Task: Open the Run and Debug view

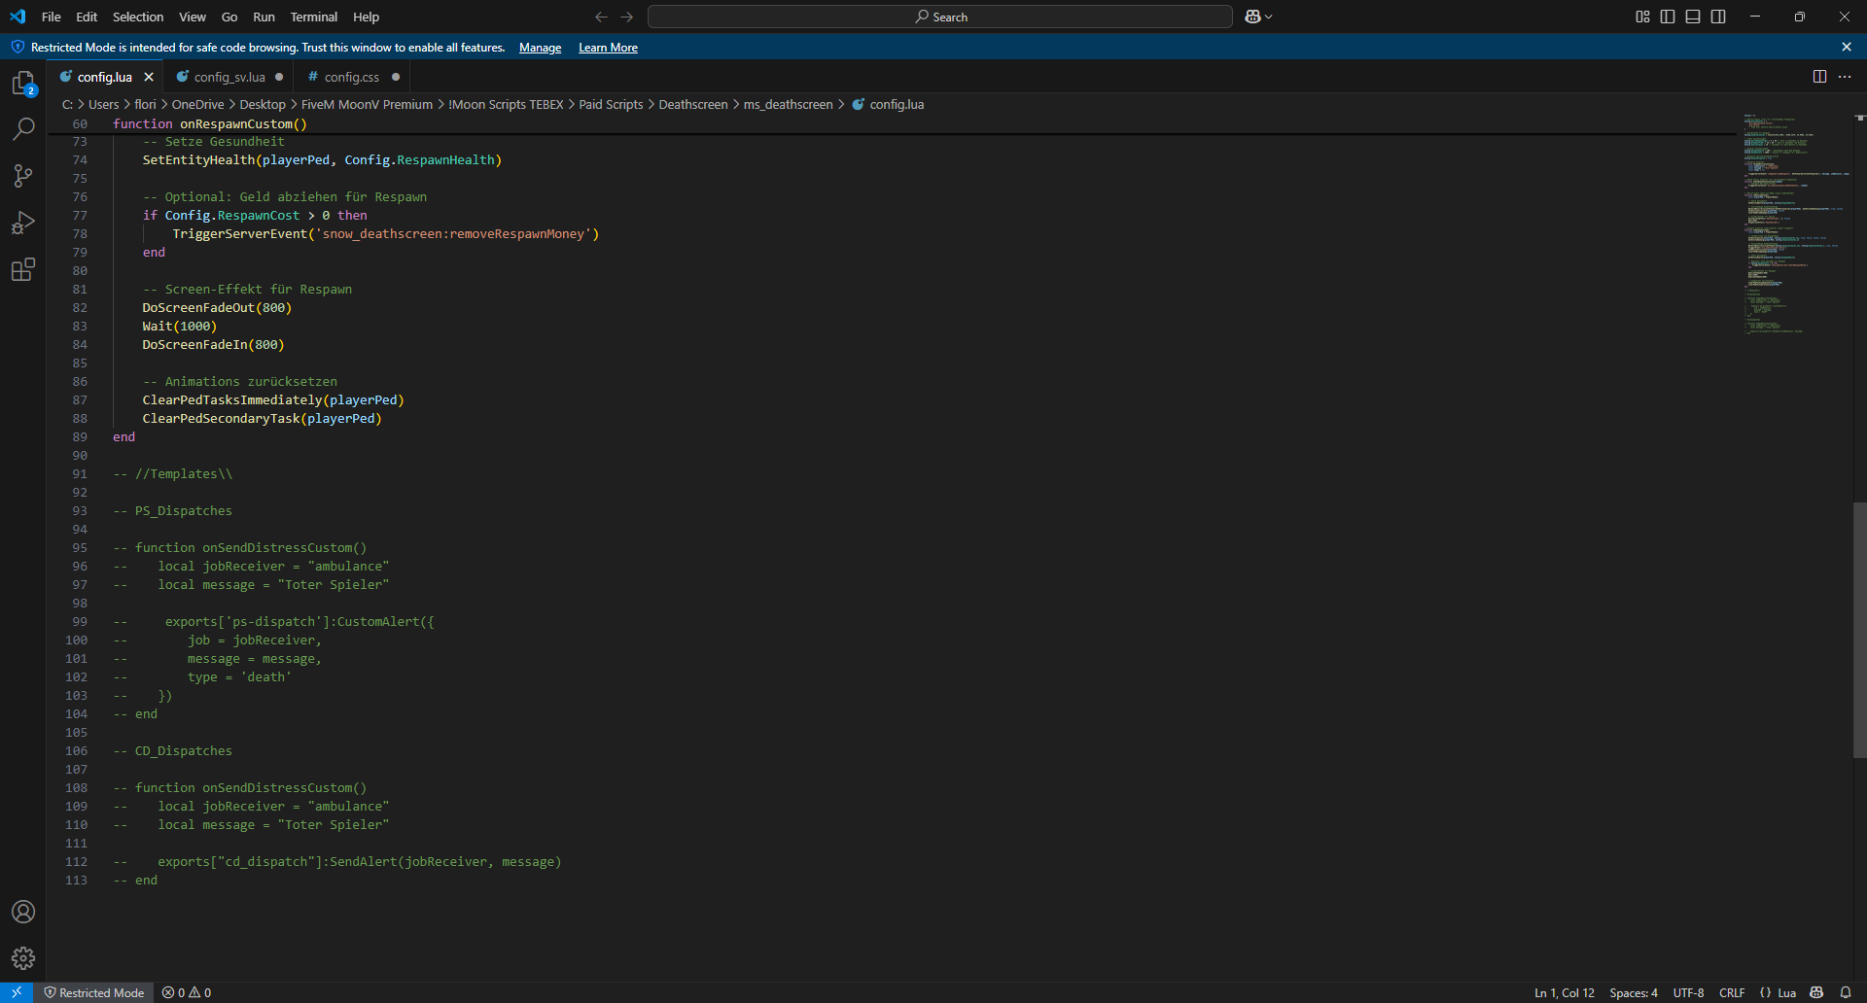Action: click(23, 223)
